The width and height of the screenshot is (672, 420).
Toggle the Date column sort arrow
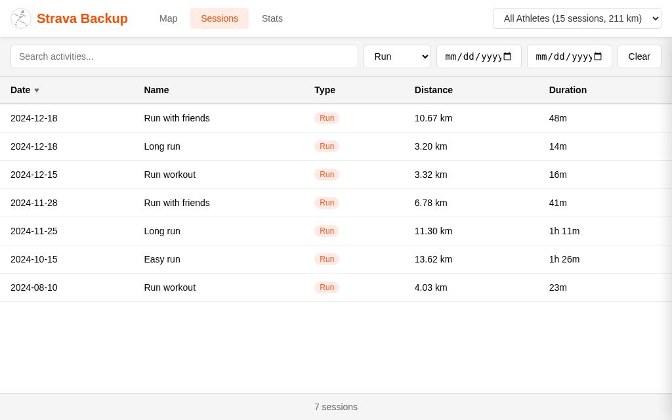pyautogui.click(x=37, y=91)
